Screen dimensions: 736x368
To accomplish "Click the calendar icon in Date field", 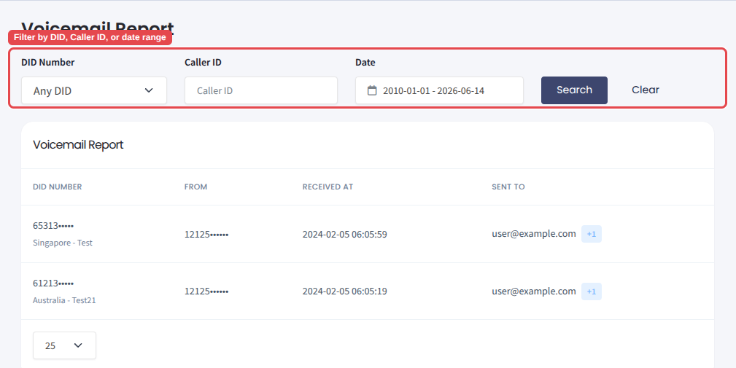I will pos(372,90).
